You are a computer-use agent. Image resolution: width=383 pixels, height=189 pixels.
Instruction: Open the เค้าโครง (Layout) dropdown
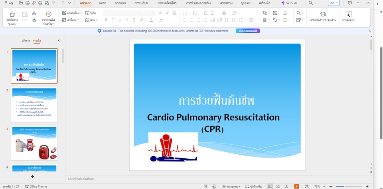(x=70, y=20)
